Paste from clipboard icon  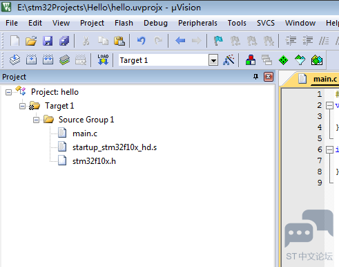(119, 41)
